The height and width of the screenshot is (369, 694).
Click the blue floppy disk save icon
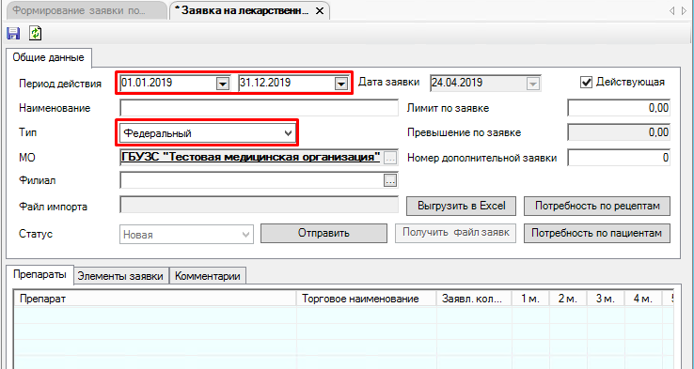14,33
